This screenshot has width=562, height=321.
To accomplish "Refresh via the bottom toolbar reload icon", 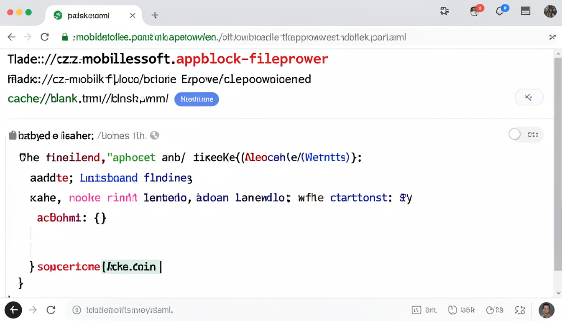I will (x=51, y=310).
